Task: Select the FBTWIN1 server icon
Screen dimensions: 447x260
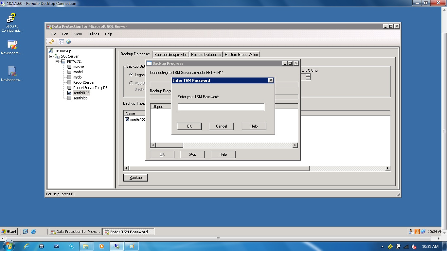Action: click(x=63, y=61)
